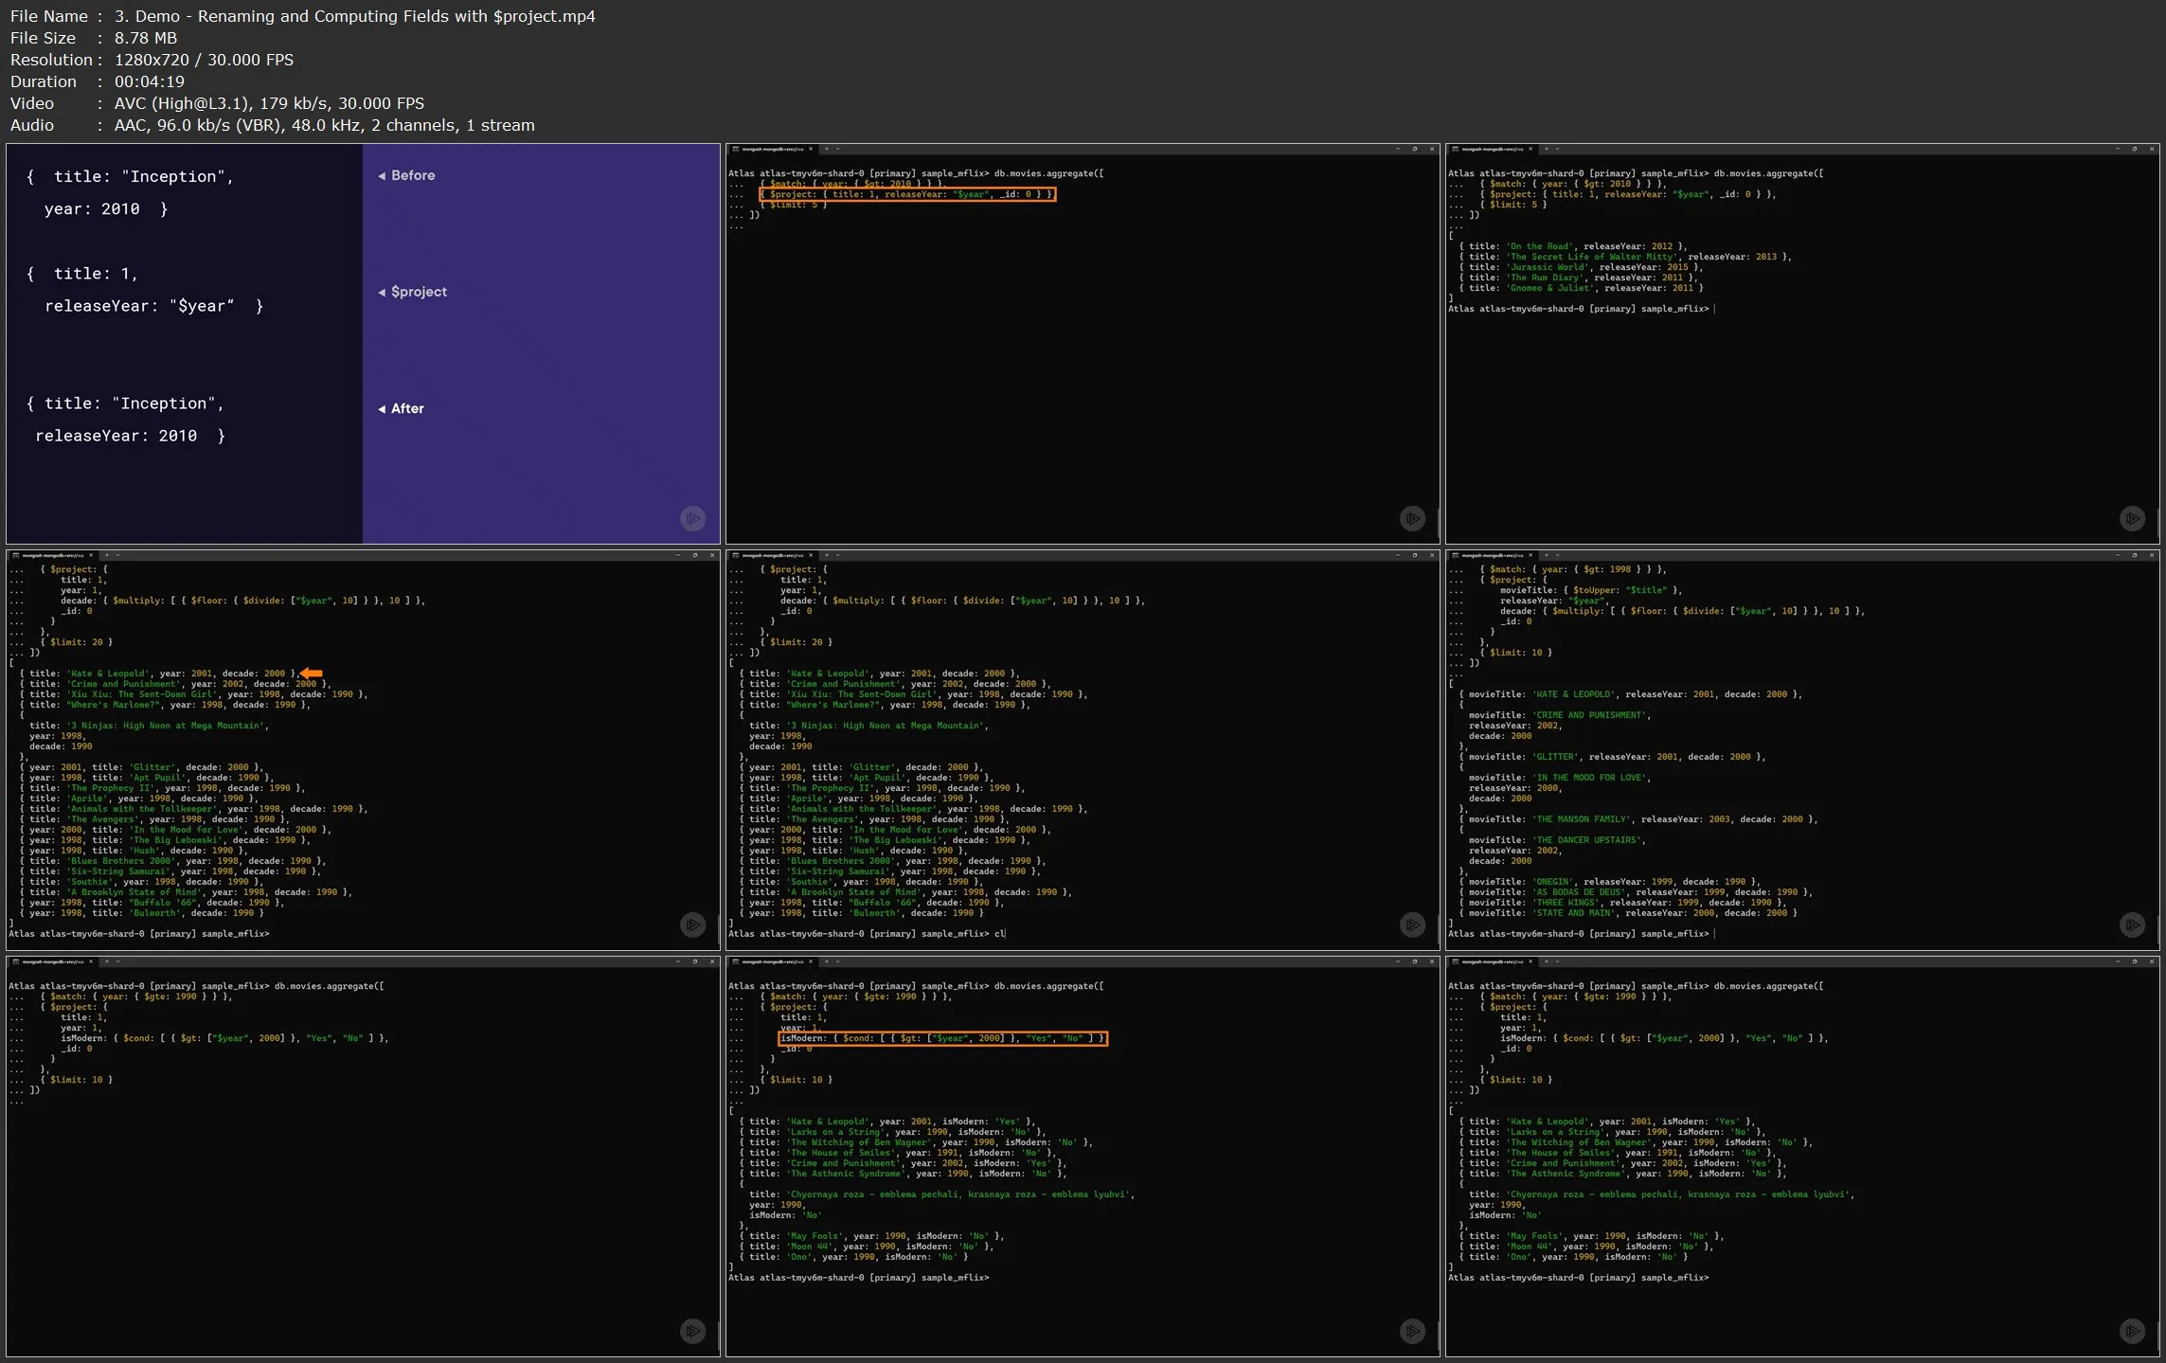Click the After label on the slide
2166x1363 pixels.
point(406,408)
